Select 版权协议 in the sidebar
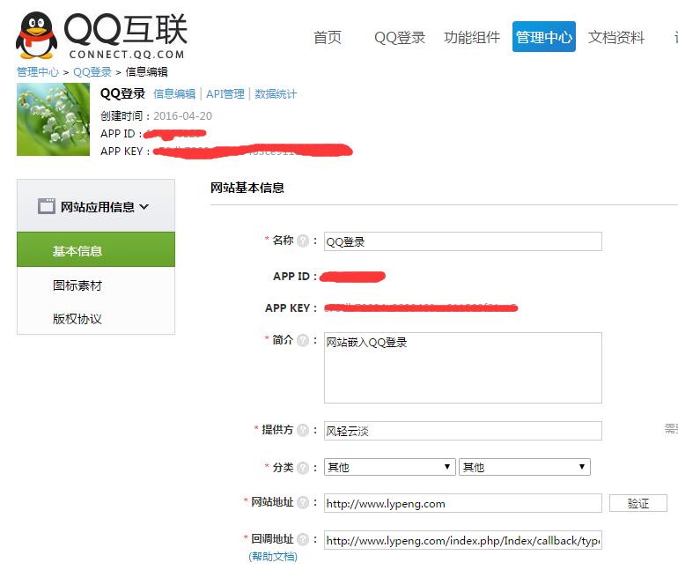 point(77,319)
